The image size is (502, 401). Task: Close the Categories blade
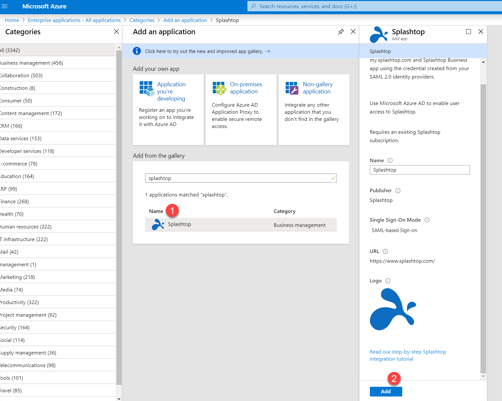pyautogui.click(x=116, y=32)
